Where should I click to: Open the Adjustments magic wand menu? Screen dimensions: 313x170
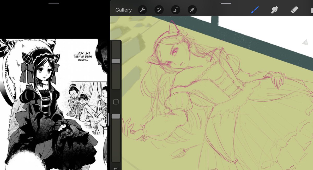[x=159, y=10]
